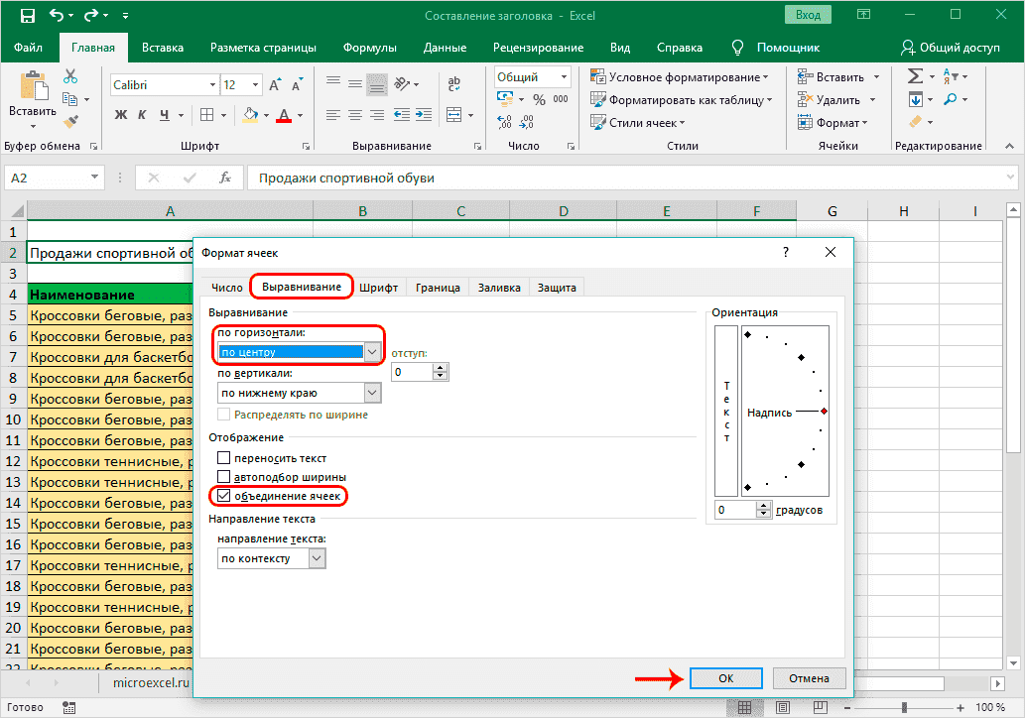Check the 'автоподбор ширины' option
This screenshot has width=1025, height=718.
tap(224, 477)
